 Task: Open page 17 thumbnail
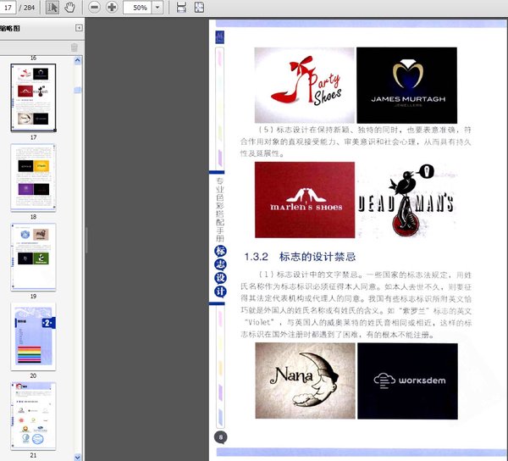point(33,97)
